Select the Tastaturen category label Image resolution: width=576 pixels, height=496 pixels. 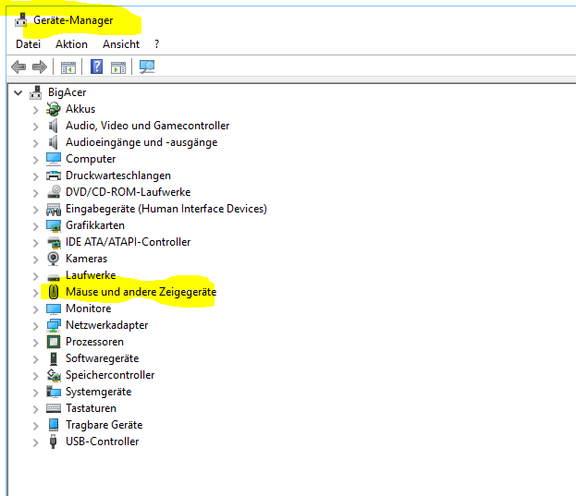[x=91, y=408]
